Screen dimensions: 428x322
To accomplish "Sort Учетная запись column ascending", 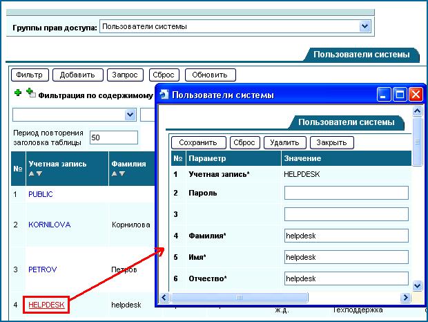I will point(32,173).
